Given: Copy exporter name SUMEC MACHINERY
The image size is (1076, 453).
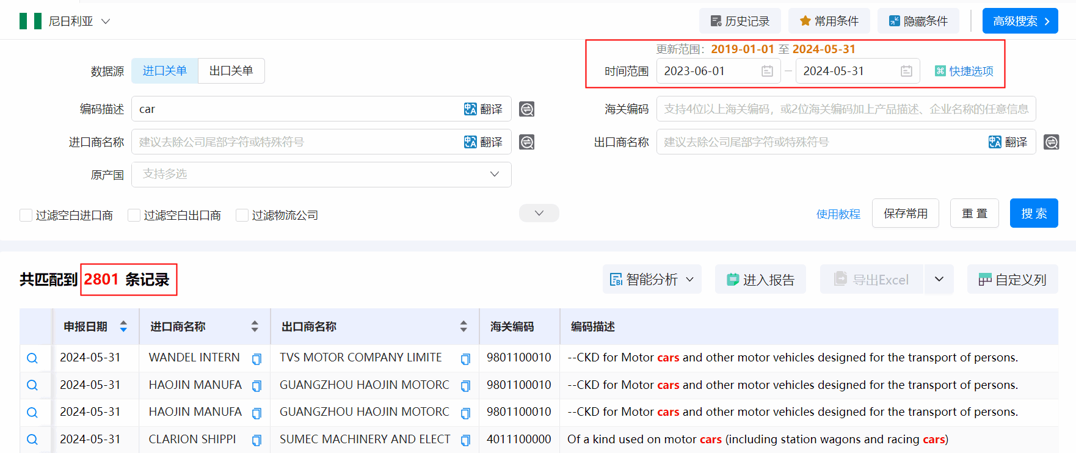Looking at the screenshot, I should [465, 440].
